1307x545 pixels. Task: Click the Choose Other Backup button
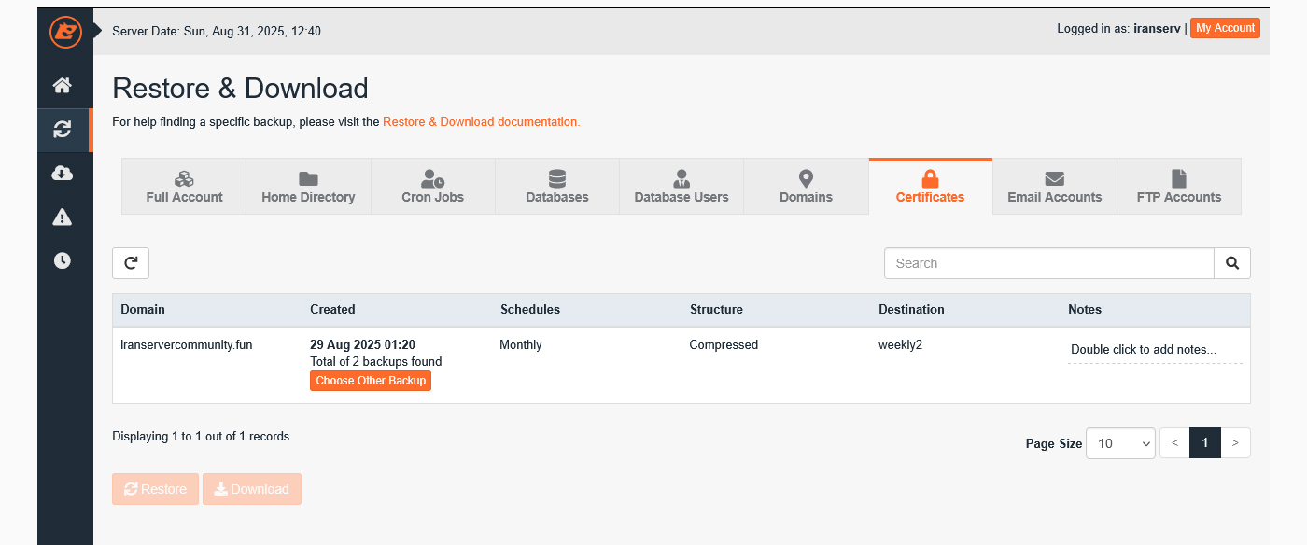371,381
